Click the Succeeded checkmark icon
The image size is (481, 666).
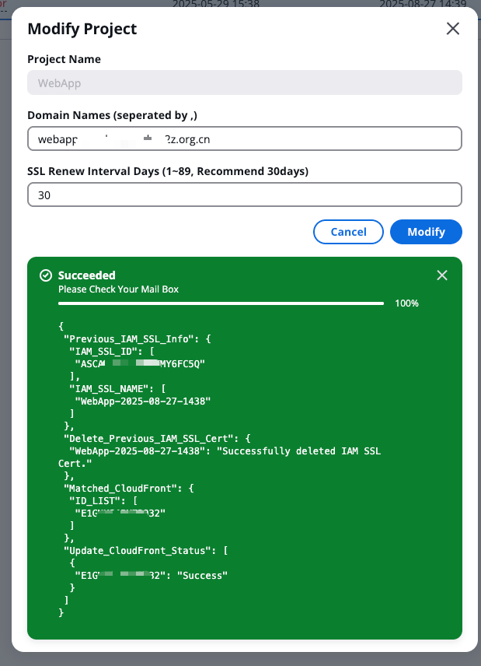point(46,275)
